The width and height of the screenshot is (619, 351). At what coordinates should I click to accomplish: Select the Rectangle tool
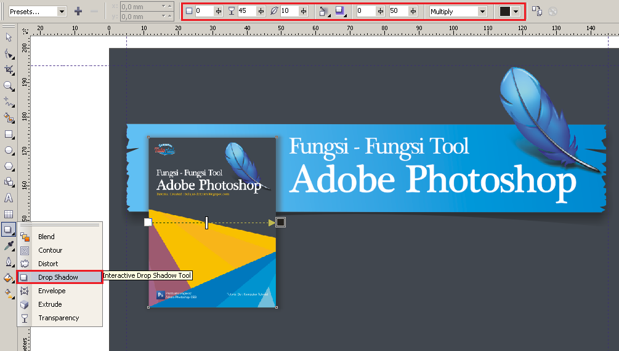(x=9, y=135)
